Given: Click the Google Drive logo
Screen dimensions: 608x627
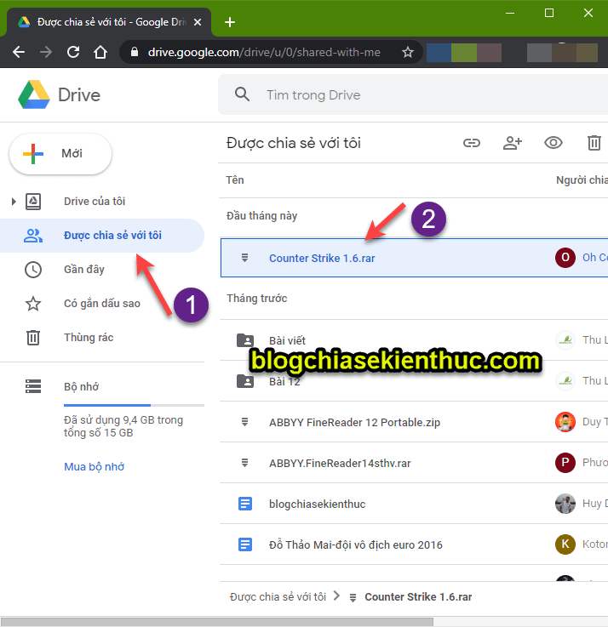Looking at the screenshot, I should [34, 94].
